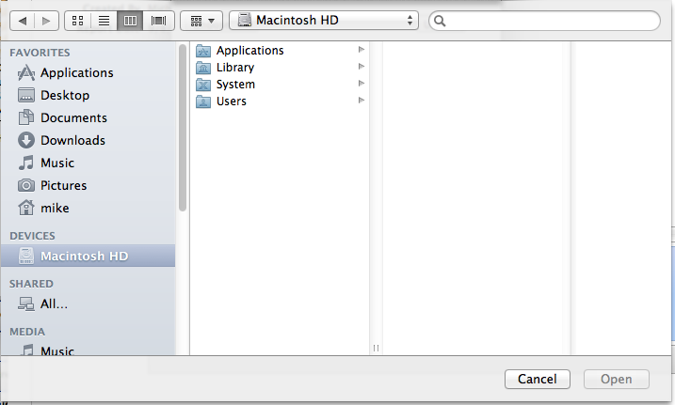This screenshot has height=405, width=675.
Task: Click the sidebar vertical scrollbar
Action: pyautogui.click(x=183, y=128)
